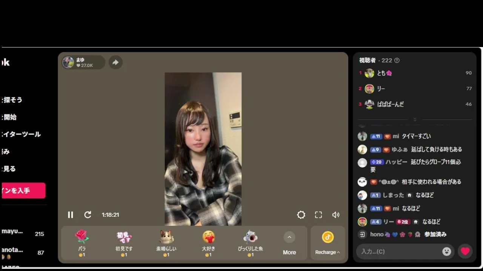This screenshot has width=483, height=271.
Task: Click しまった's なるほど comment
Action: pos(425,195)
